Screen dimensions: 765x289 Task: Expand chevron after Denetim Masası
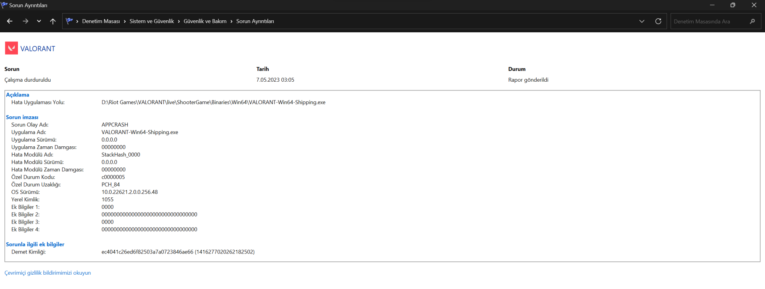pos(125,21)
